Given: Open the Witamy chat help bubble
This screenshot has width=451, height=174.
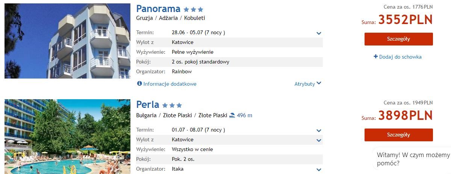Looking at the screenshot, I should pyautogui.click(x=412, y=159).
